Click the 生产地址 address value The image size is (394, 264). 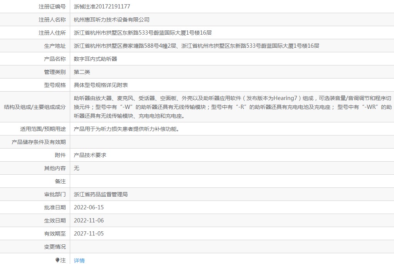[x=196, y=46]
